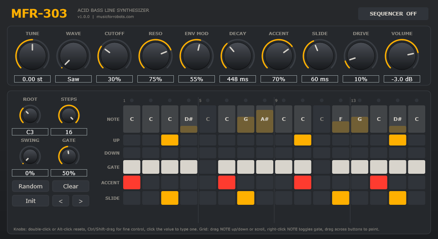
Task: Click the step 4 D# note cell
Action: [189, 119]
